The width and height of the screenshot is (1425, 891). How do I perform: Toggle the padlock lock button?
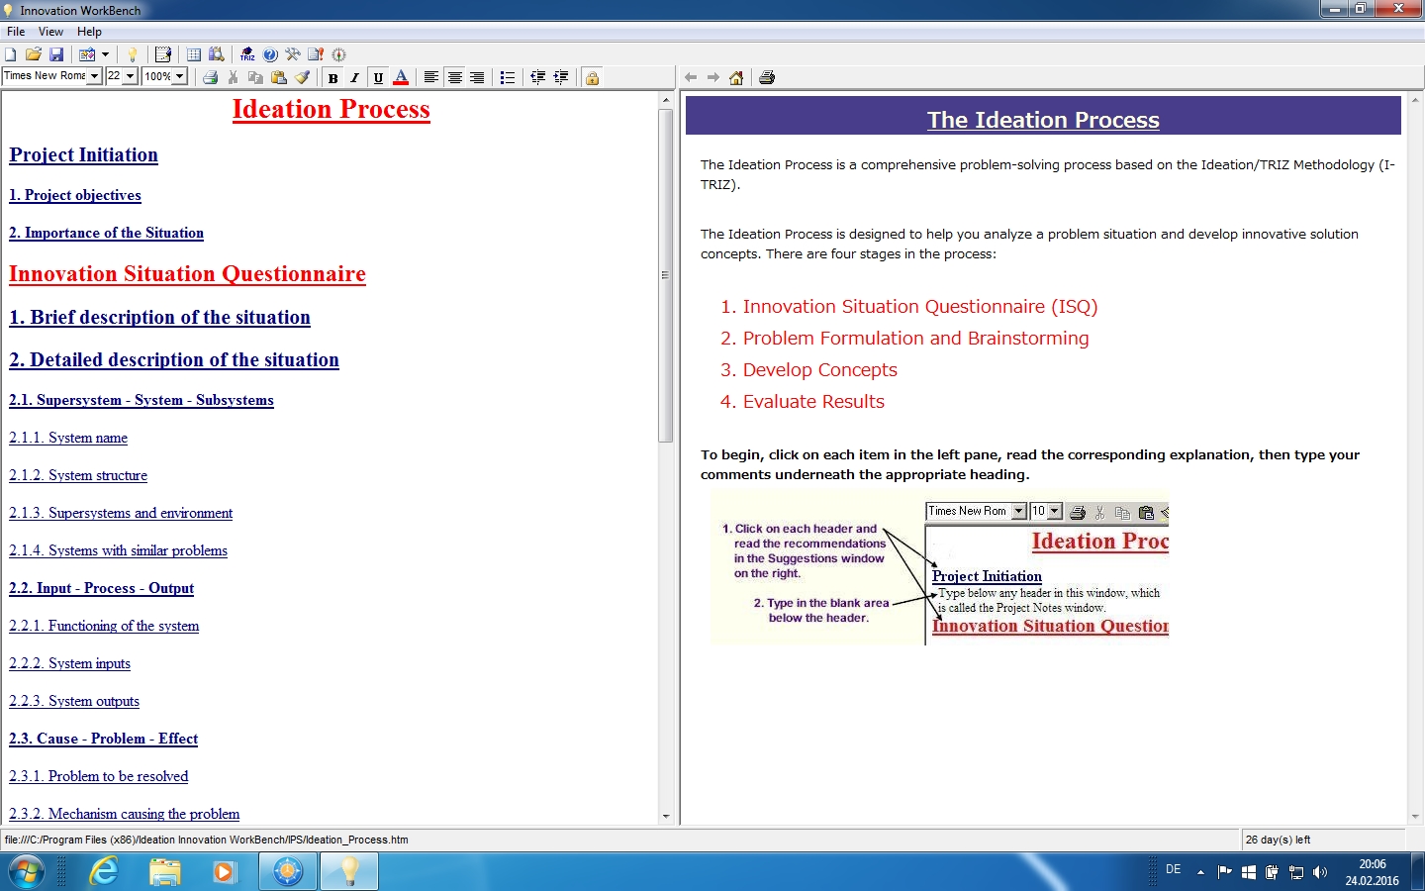pos(592,77)
